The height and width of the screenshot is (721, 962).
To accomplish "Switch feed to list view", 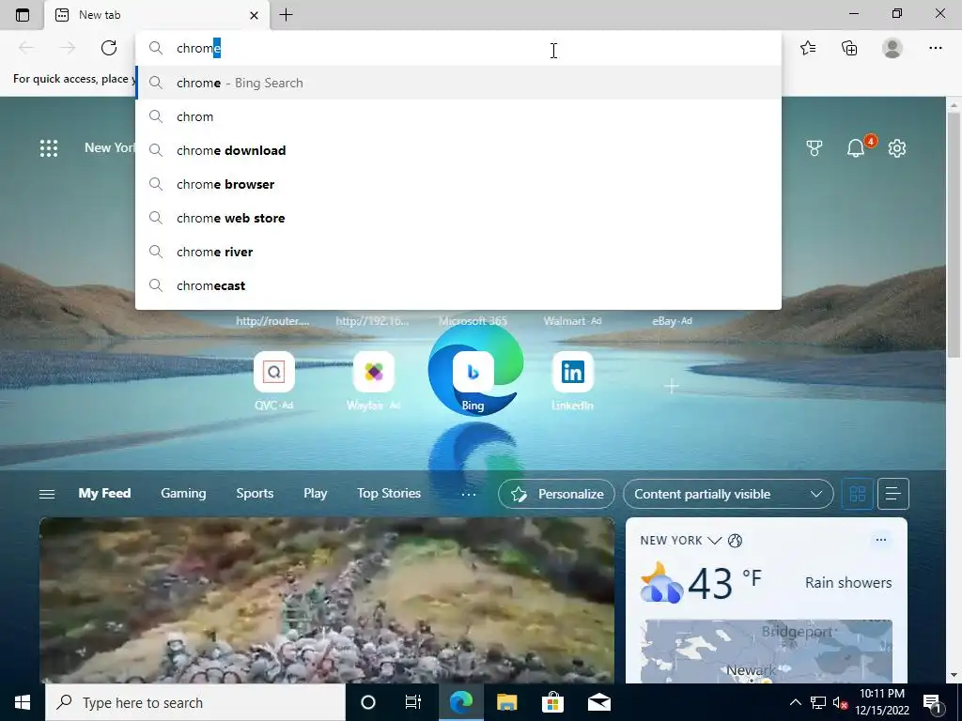I will 893,494.
